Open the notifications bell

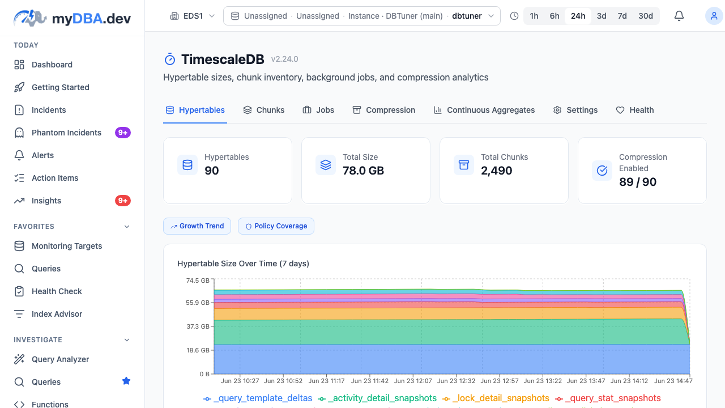tap(679, 16)
